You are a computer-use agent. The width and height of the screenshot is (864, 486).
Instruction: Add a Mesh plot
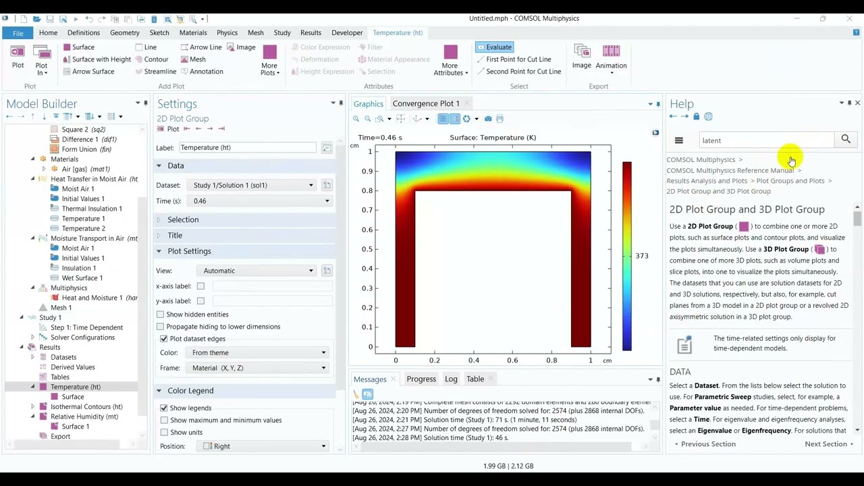point(192,59)
